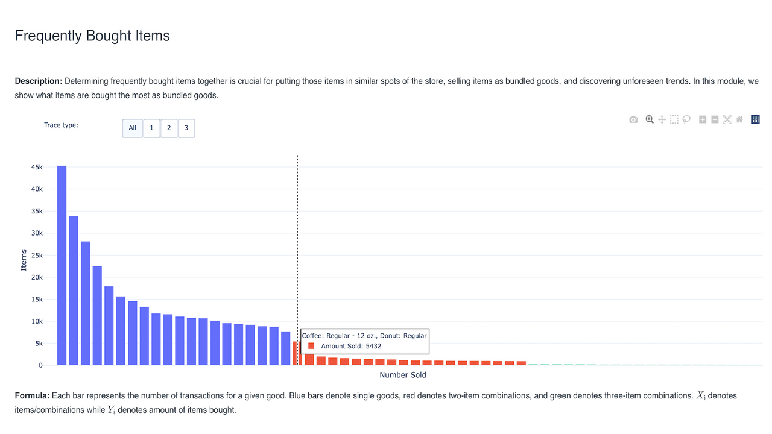
Task: Show only trace type 3
Action: [186, 128]
